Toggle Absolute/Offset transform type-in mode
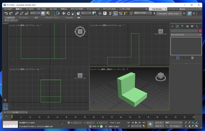Screen dimensions: 205x131 tap(69, 123)
